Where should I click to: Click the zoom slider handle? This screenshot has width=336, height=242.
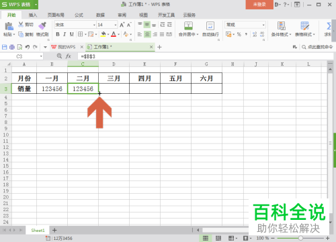[x=300, y=238]
